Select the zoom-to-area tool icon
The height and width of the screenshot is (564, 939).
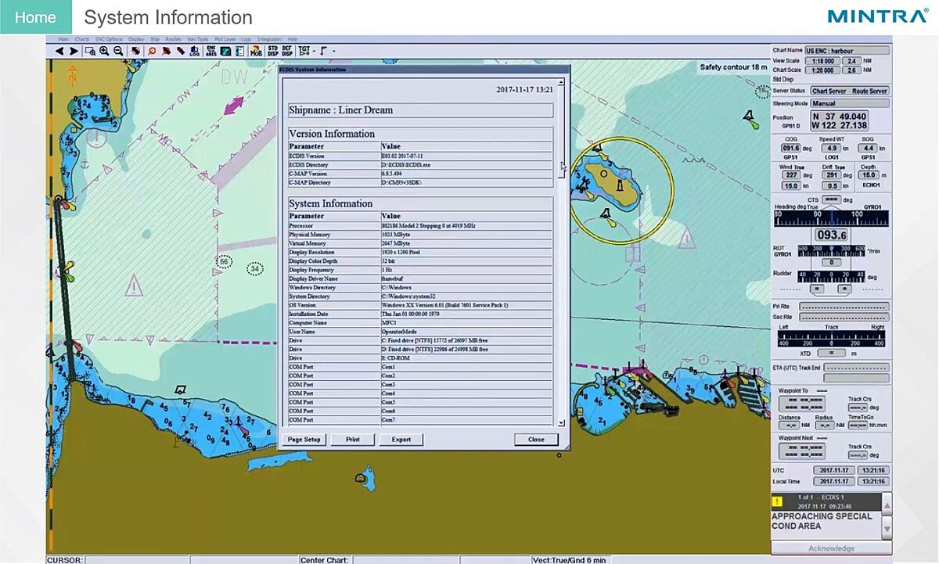[90, 52]
